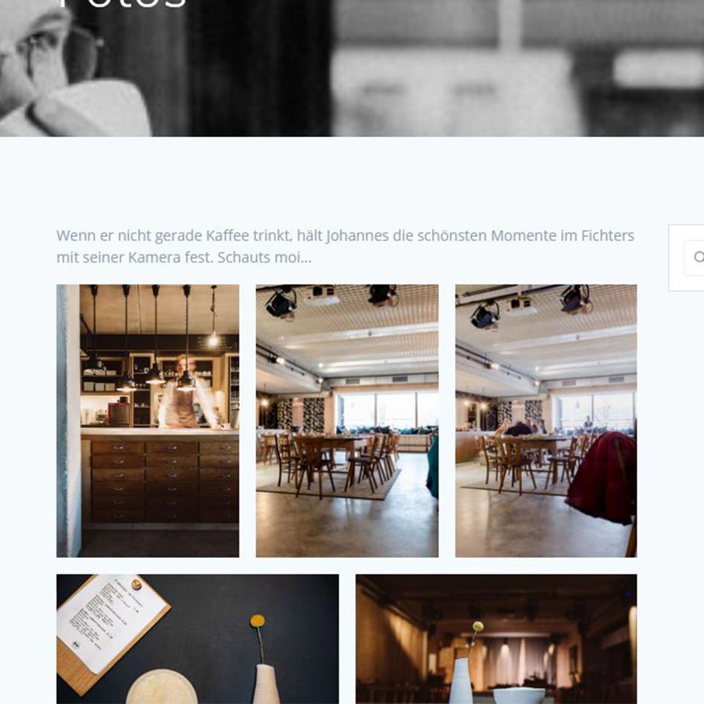Click the wooden drawer cabinet under counter
The height and width of the screenshot is (704, 704).
(x=164, y=482)
